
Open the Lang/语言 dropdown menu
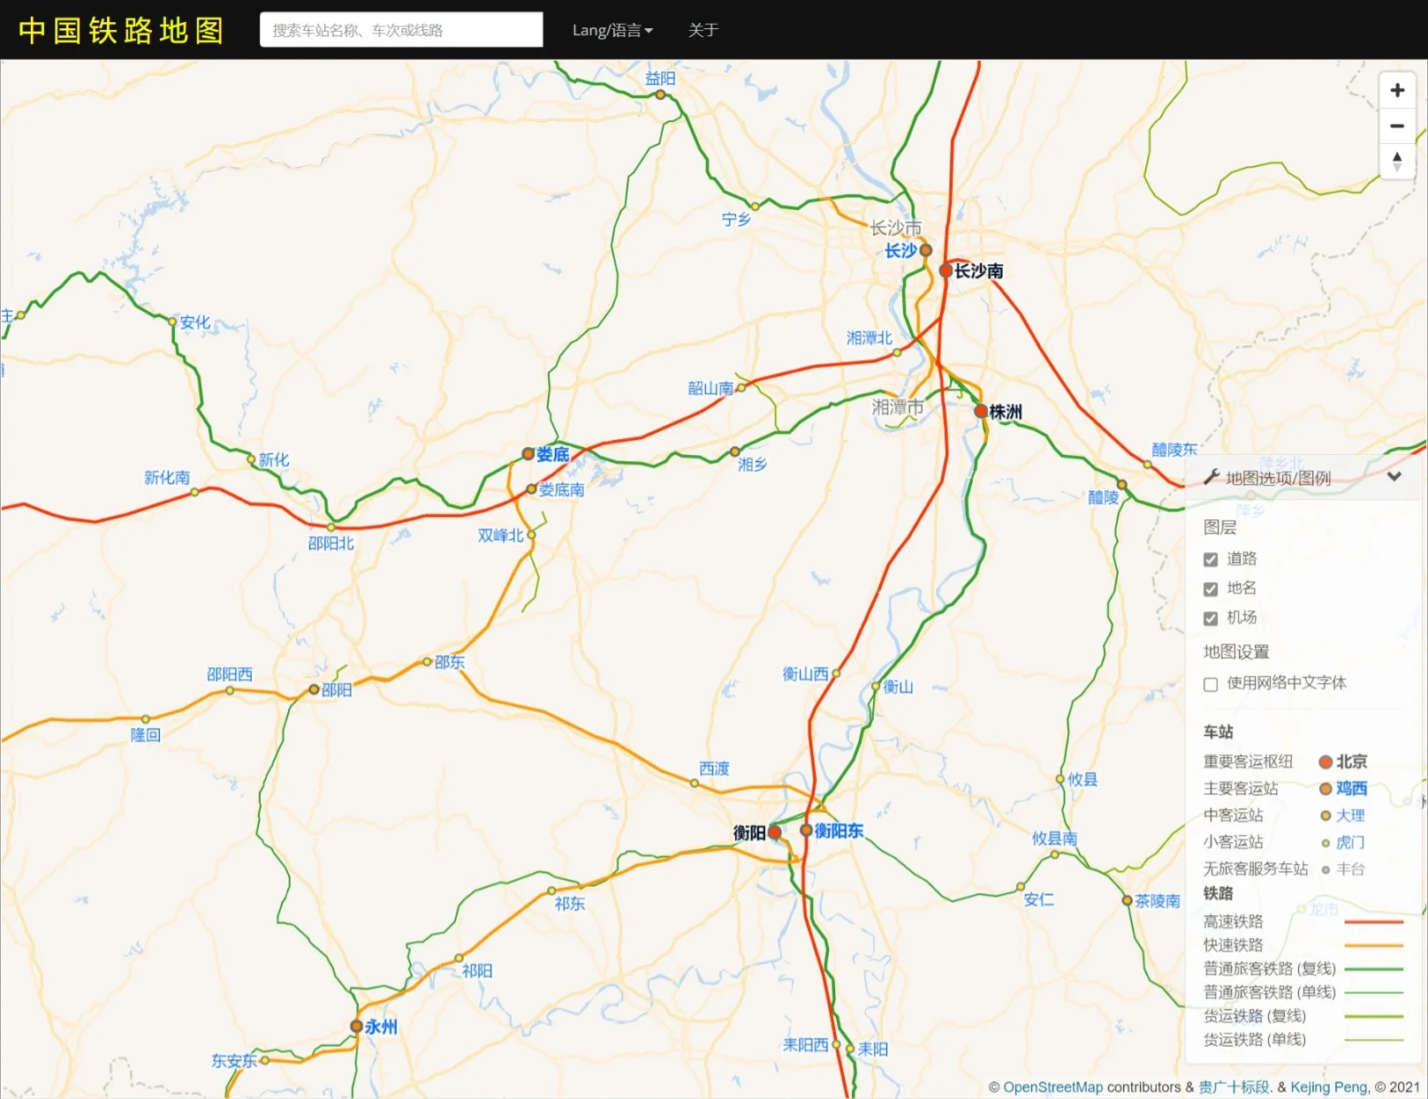[x=612, y=30]
